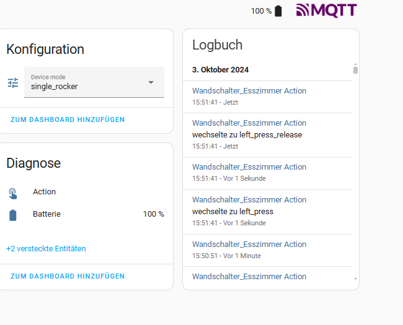The width and height of the screenshot is (403, 325).
Task: Click the Batterie diagnose battery icon
Action: click(x=13, y=215)
